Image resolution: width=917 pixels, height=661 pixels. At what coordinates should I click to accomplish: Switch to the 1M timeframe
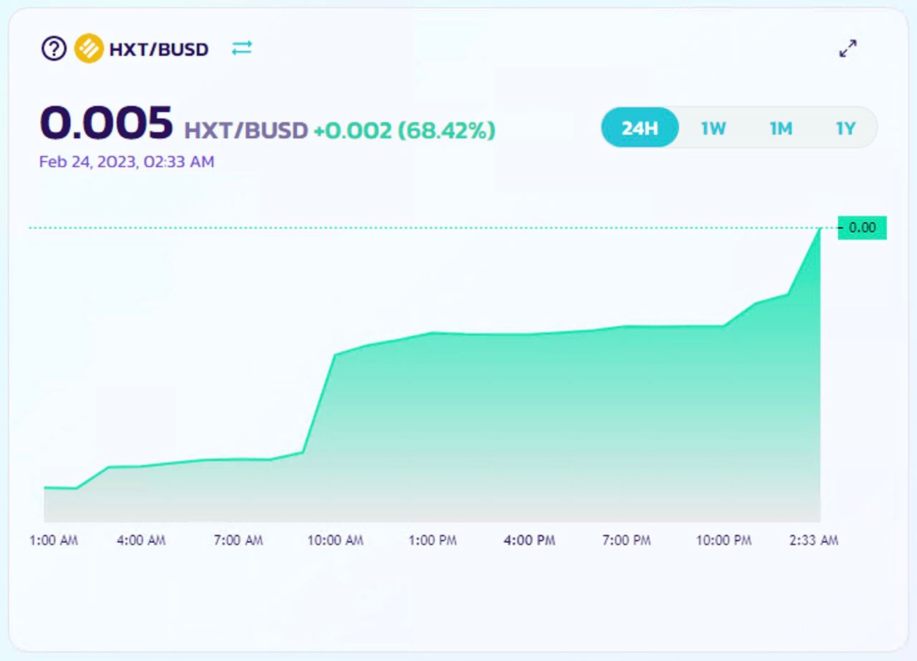point(781,128)
